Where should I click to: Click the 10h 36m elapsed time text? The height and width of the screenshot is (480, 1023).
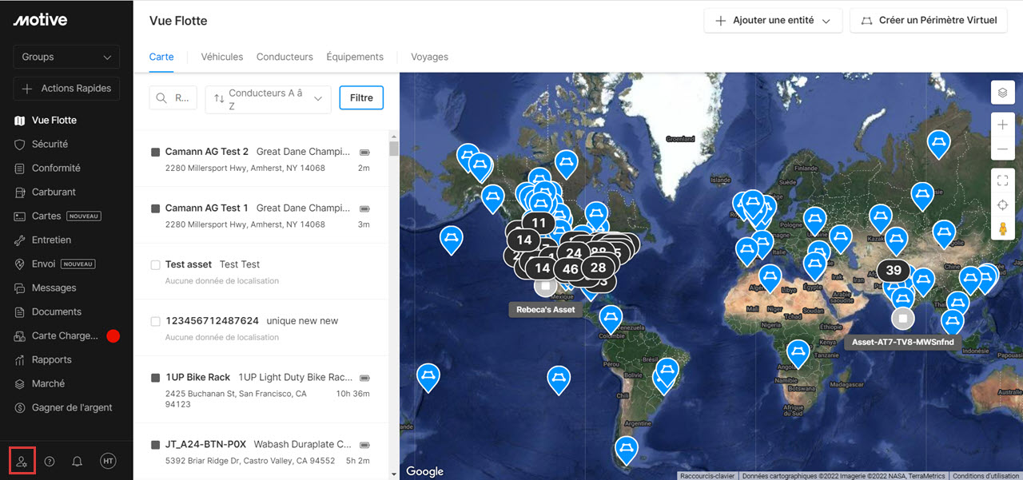[x=352, y=394]
